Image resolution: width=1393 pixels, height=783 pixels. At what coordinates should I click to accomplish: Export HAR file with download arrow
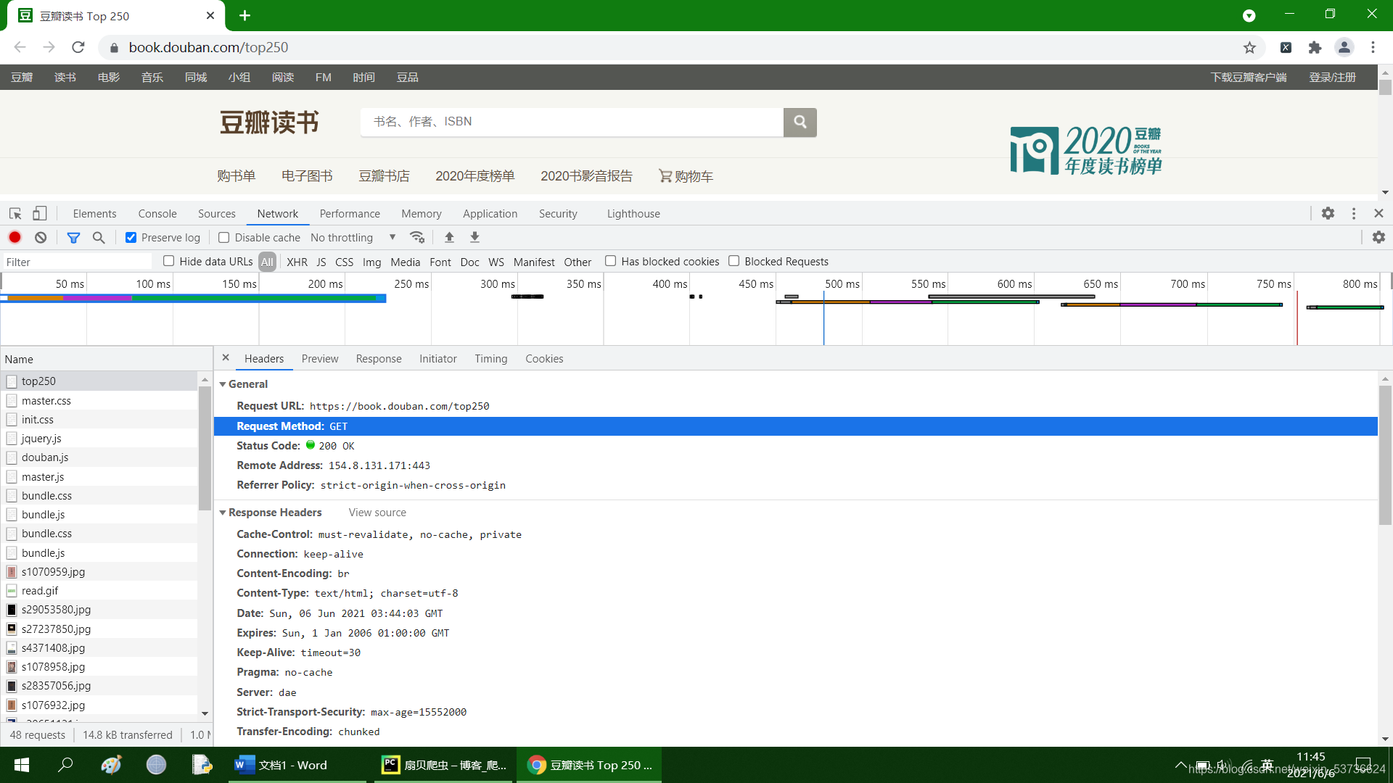pos(474,237)
